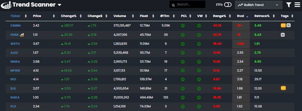Click the CMBM volume 370,135,487

coord(122,25)
